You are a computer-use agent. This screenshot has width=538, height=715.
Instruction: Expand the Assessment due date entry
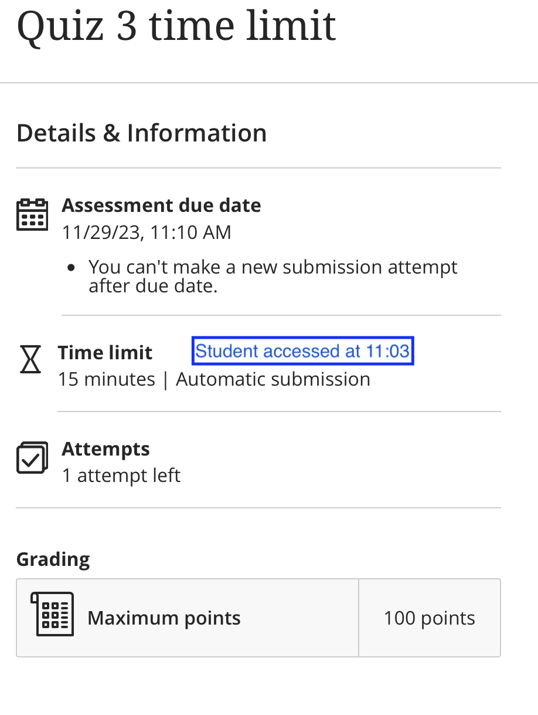pos(161,205)
